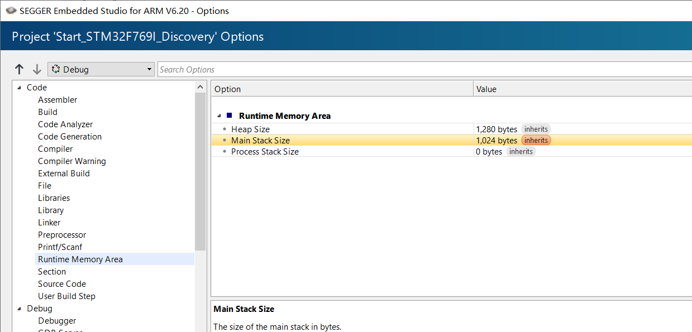This screenshot has width=692, height=332.
Task: Click the up arrow navigation icon
Action: [x=20, y=69]
